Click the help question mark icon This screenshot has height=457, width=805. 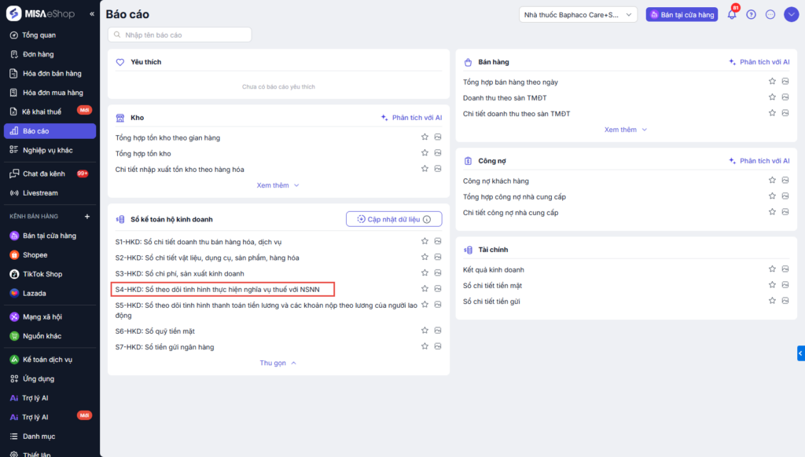[x=751, y=14]
